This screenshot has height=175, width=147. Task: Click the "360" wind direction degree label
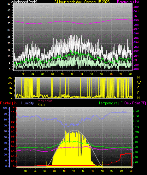pyautogui.click(x=10, y=78)
